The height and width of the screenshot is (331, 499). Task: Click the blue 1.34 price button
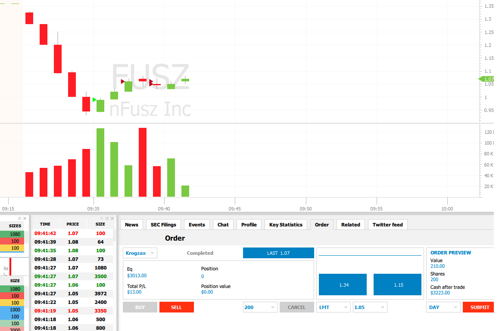(343, 285)
